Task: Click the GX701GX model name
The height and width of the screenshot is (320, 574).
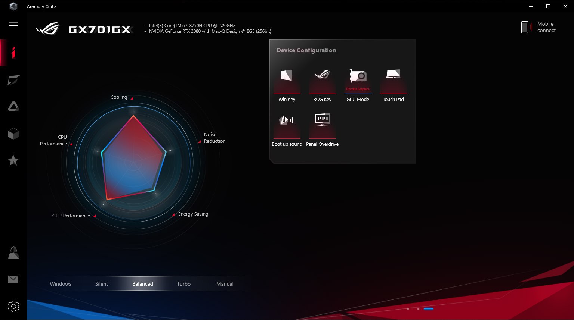Action: click(x=100, y=29)
